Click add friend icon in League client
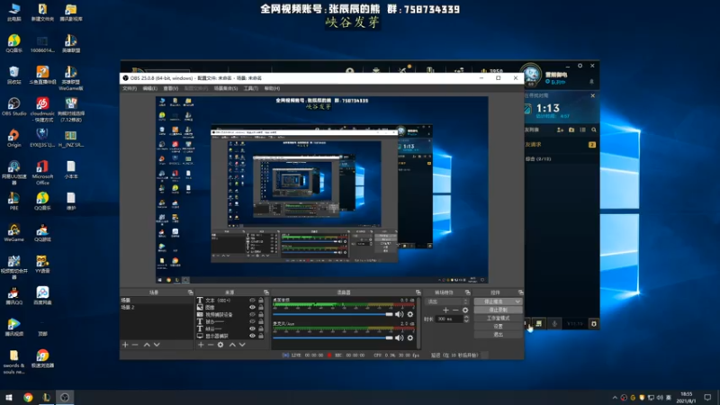 (x=560, y=130)
